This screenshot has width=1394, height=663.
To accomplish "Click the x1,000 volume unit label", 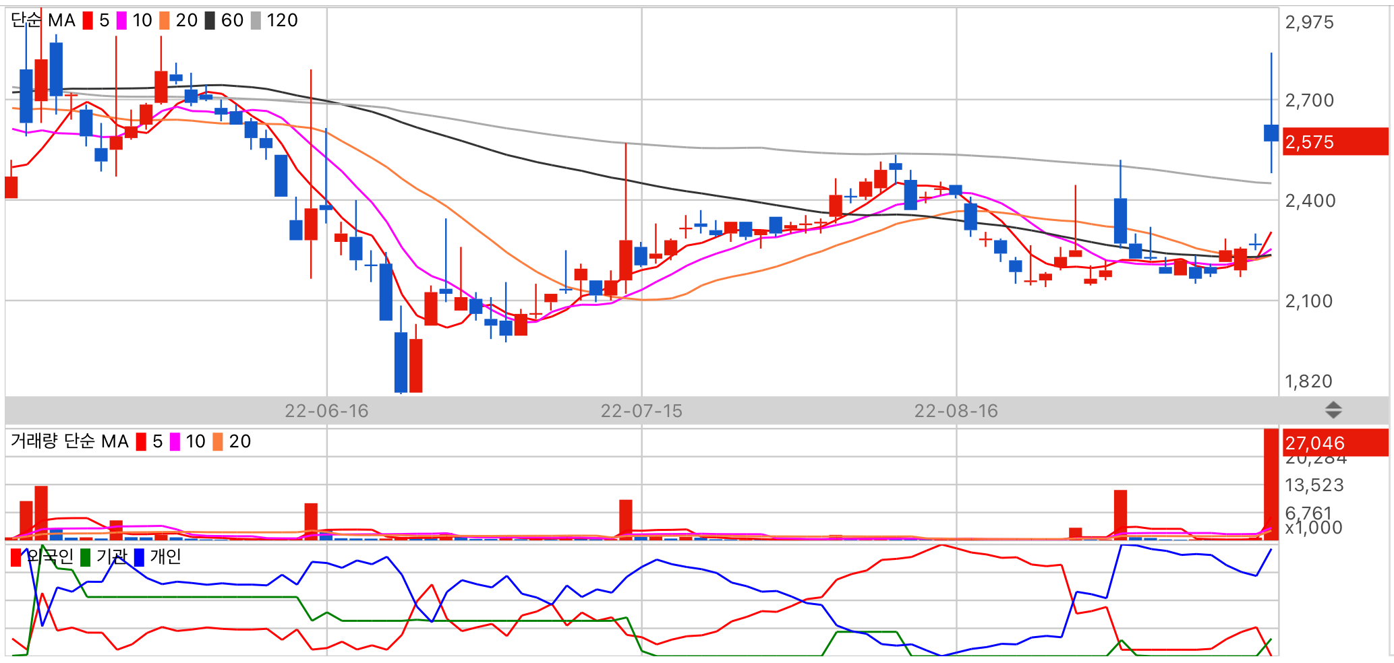I will (1314, 528).
